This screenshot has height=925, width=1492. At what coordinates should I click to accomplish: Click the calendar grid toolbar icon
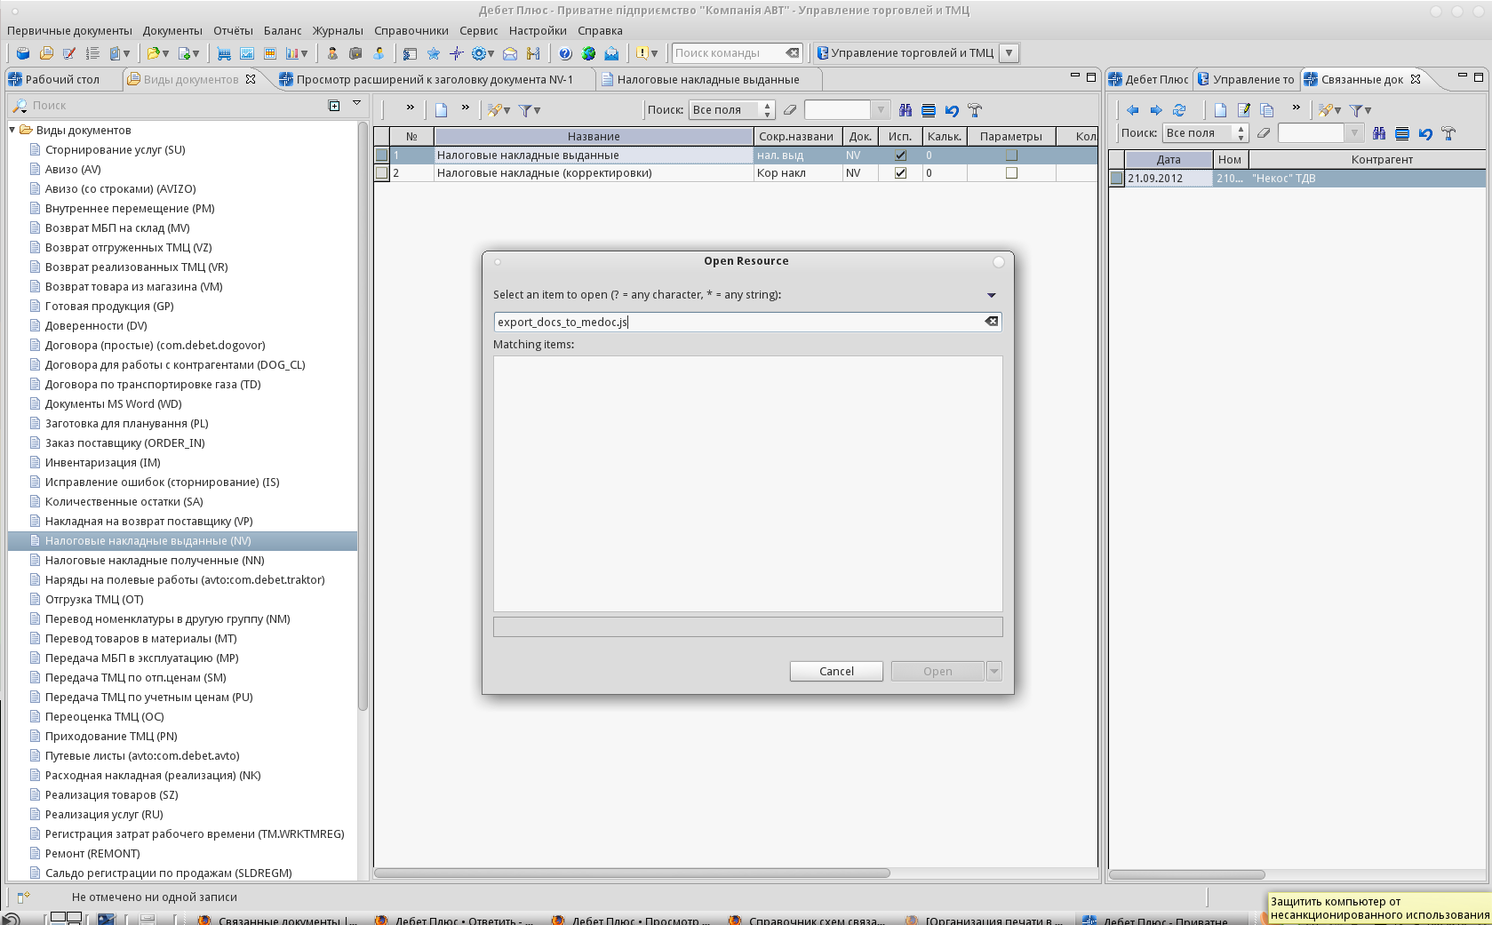pyautogui.click(x=270, y=53)
